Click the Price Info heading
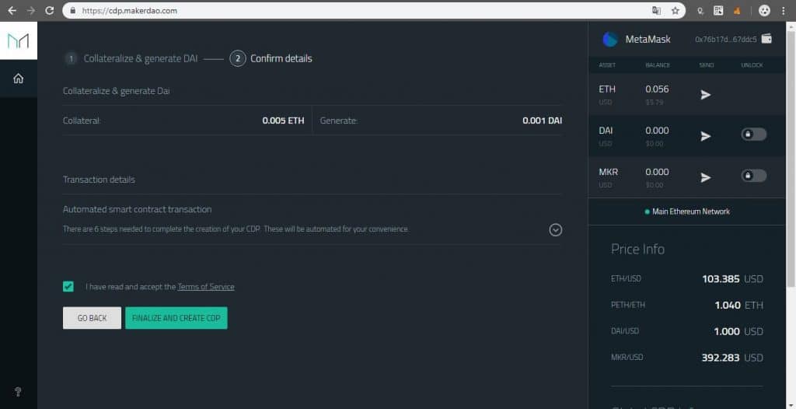Viewport: 796px width, 409px height. (x=637, y=249)
